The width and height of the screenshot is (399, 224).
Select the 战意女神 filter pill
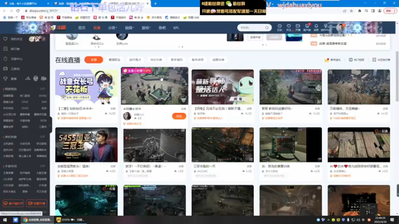[218, 60]
